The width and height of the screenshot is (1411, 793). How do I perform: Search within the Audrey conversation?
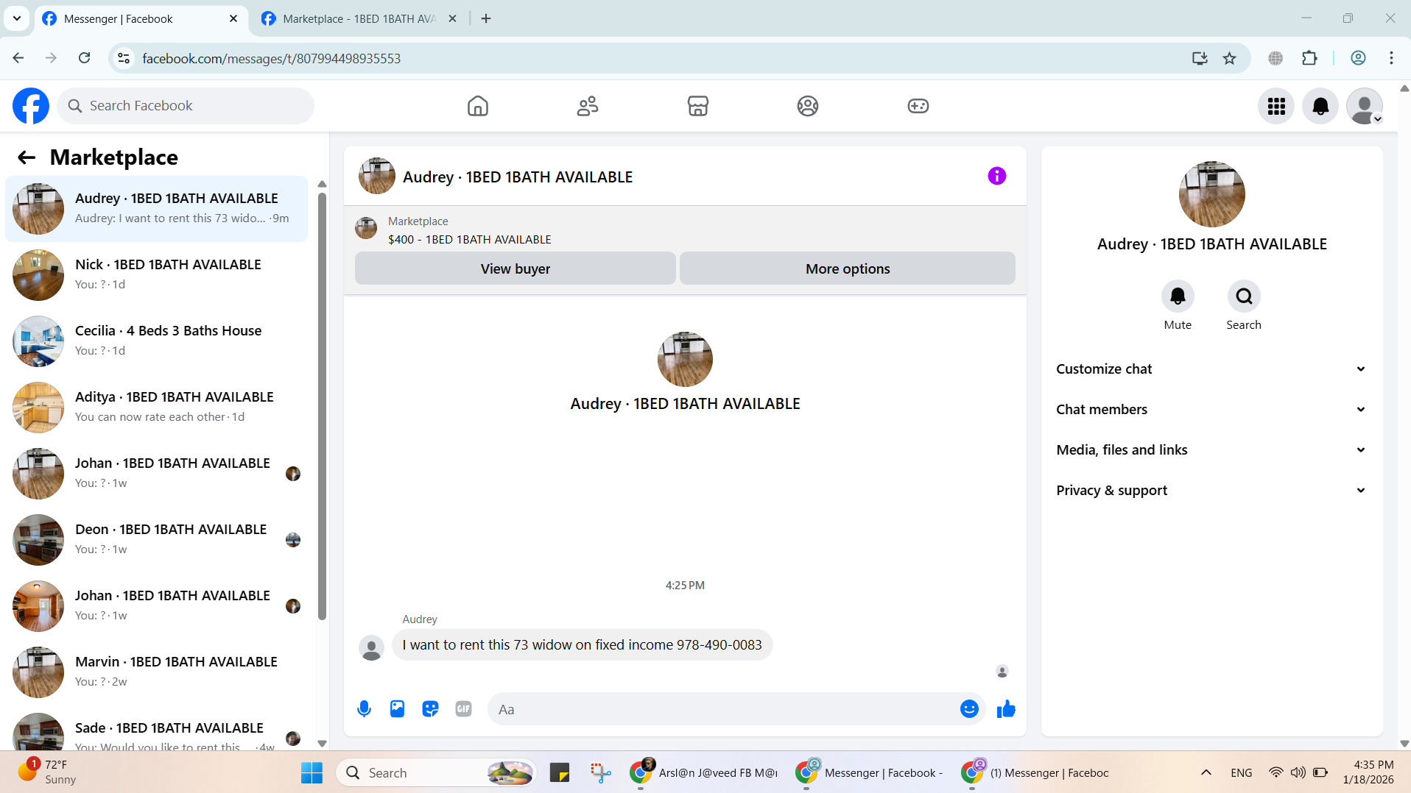tap(1244, 296)
